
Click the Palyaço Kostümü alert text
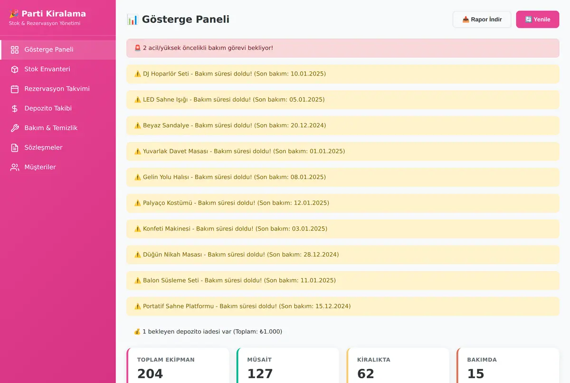[236, 203]
